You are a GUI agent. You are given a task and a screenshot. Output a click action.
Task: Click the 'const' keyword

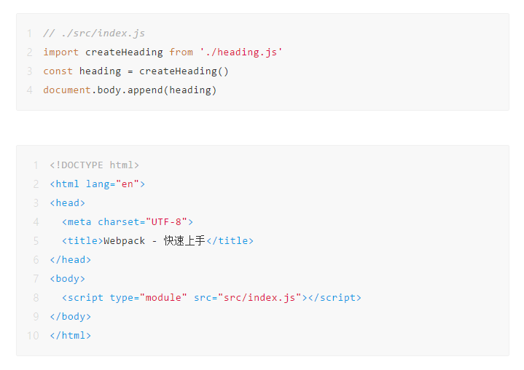[x=58, y=71]
